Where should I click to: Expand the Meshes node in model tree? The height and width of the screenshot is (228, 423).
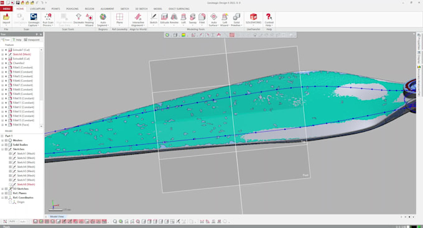tap(2, 140)
